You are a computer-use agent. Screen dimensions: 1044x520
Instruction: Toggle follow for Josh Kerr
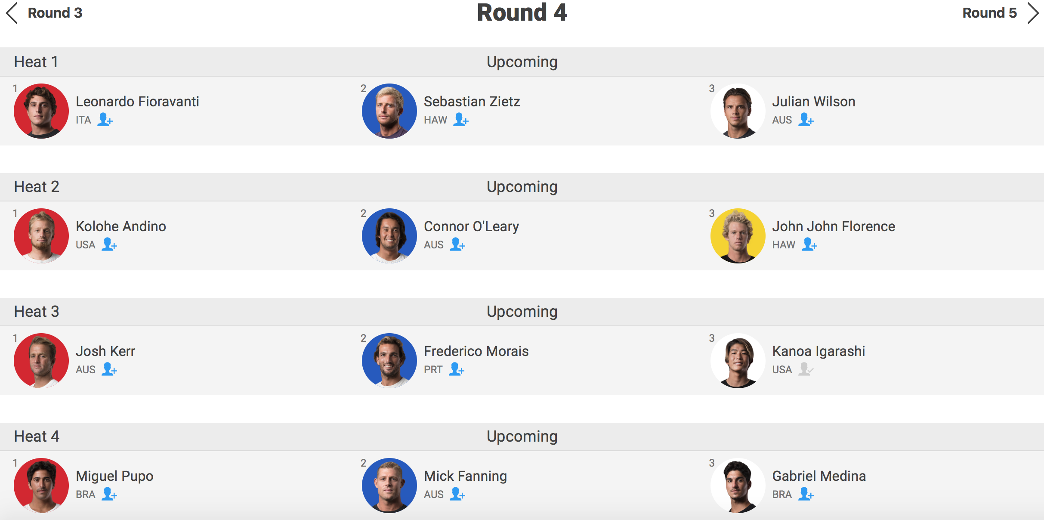(109, 369)
